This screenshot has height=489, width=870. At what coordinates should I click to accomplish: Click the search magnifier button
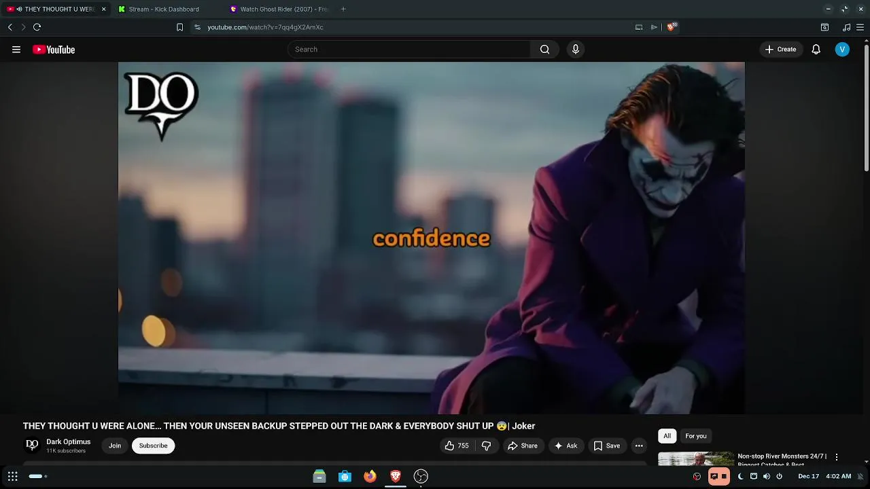544,50
